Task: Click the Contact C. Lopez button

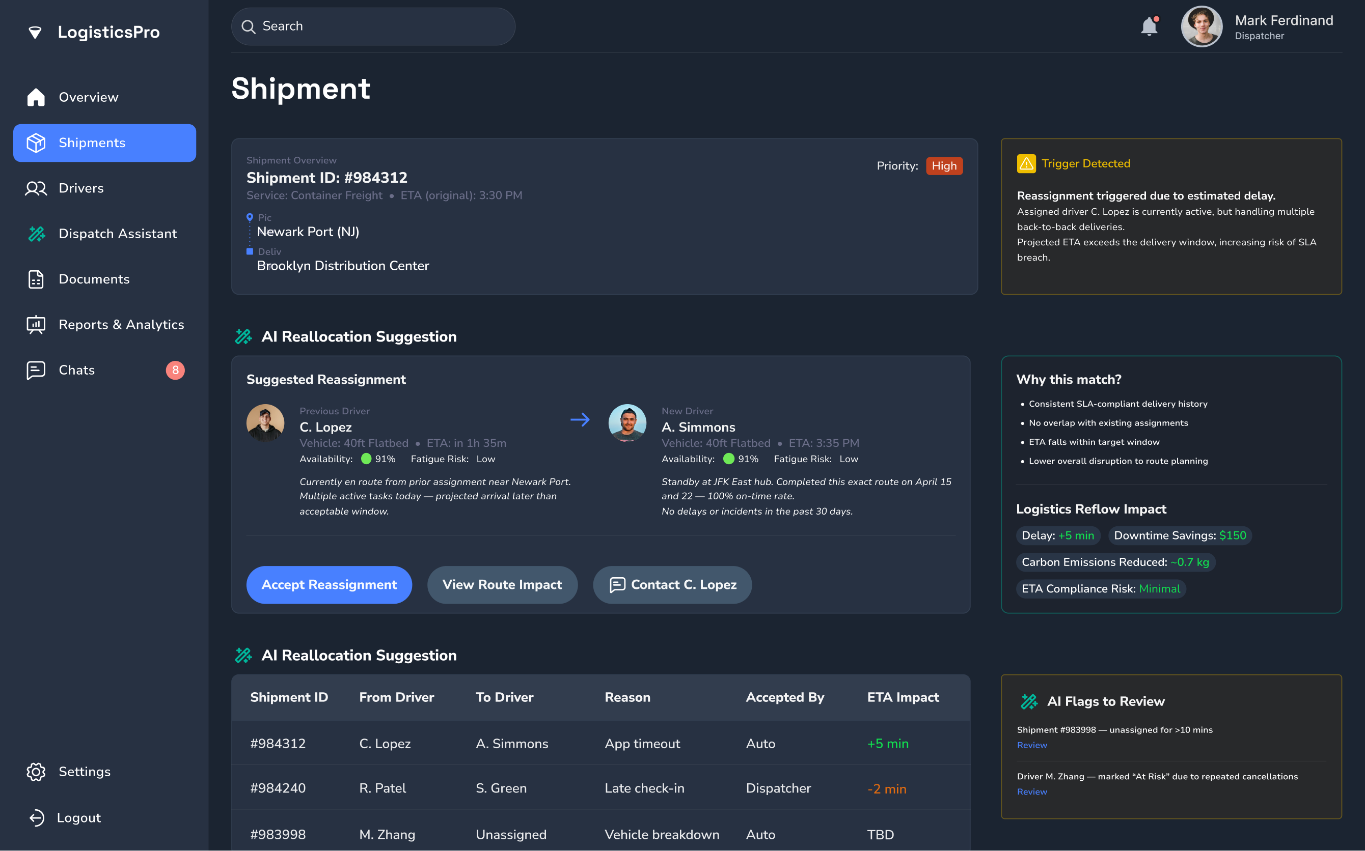Action: (x=672, y=585)
